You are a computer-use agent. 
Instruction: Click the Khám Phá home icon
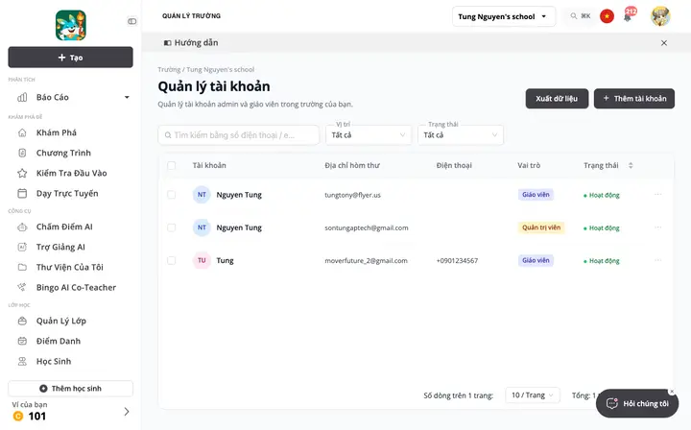pos(22,132)
